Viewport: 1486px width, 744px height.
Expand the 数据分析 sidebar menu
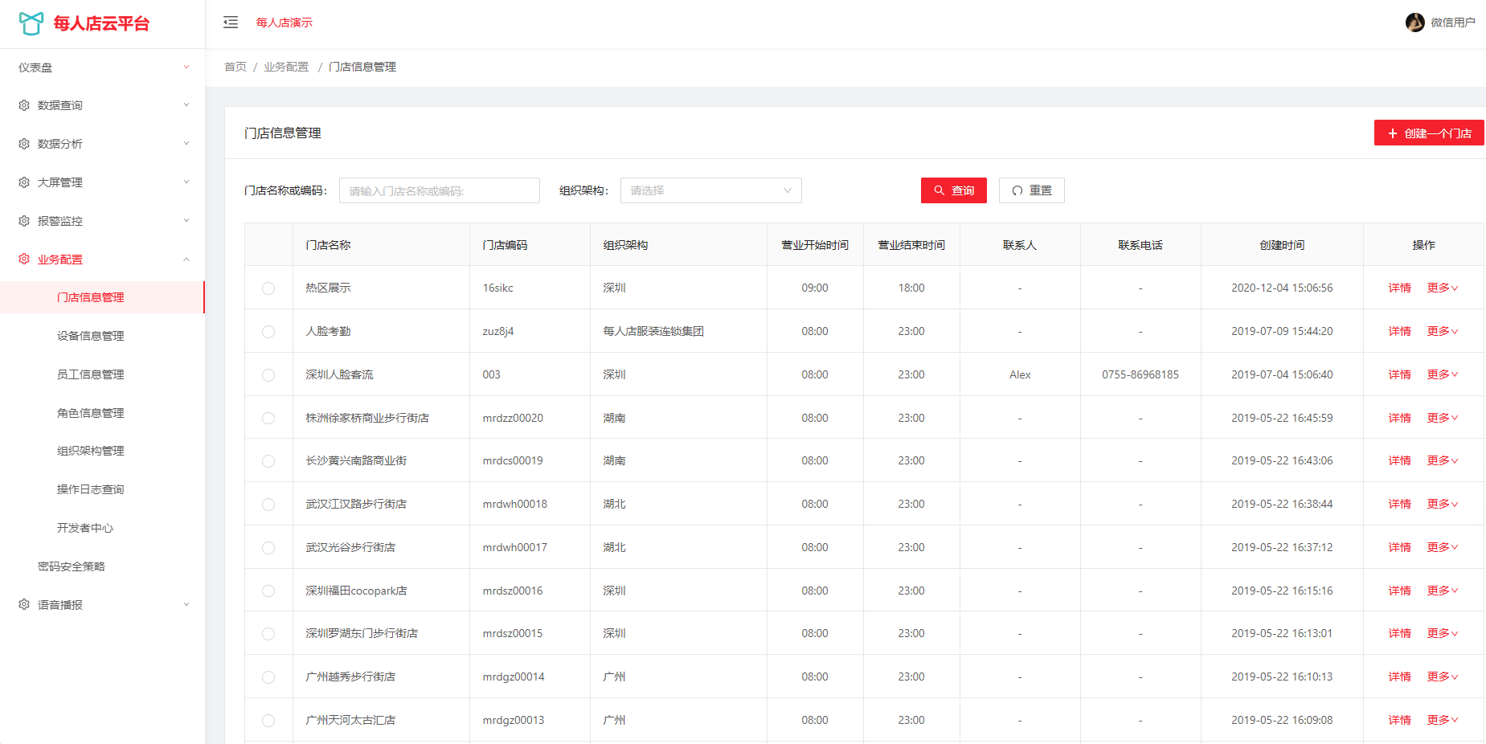102,144
